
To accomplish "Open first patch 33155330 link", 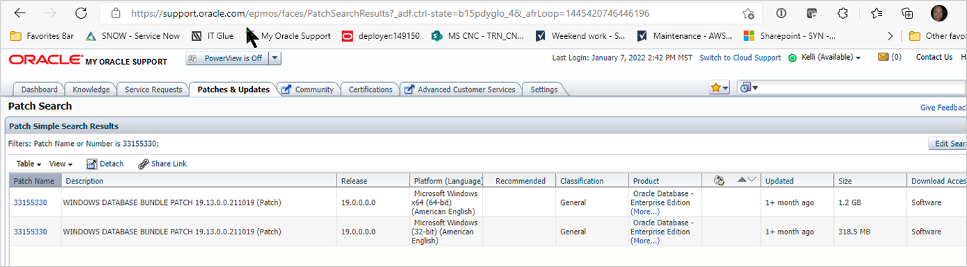I will coord(30,202).
